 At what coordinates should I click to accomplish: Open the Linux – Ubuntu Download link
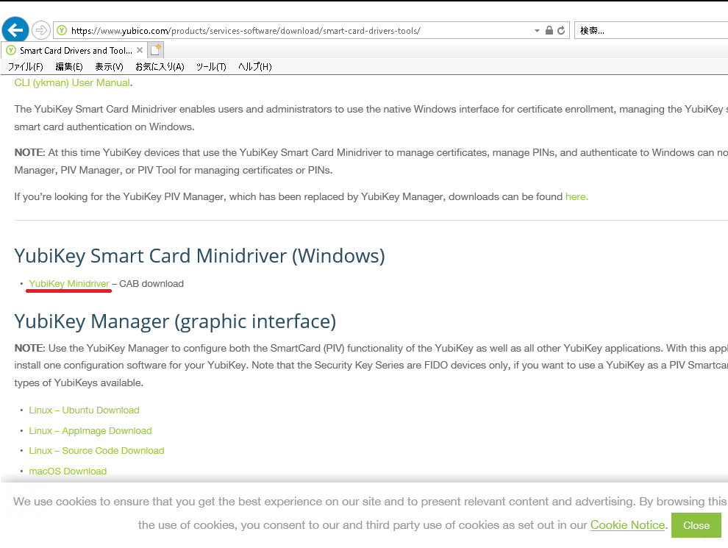pyautogui.click(x=84, y=410)
